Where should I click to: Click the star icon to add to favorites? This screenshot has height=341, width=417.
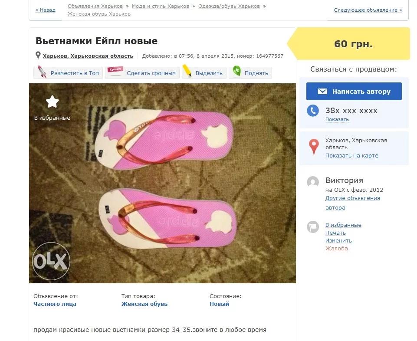(52, 102)
